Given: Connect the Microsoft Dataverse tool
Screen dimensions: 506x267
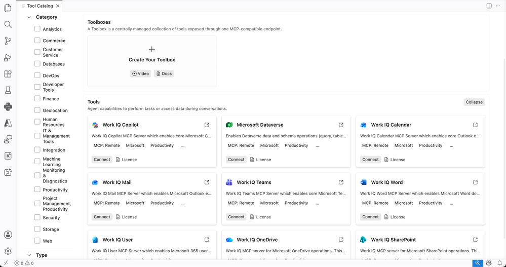Looking at the screenshot, I should tap(236, 160).
